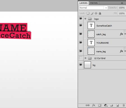Hide the logo group
This screenshot has height=108, width=126.
[81, 18]
